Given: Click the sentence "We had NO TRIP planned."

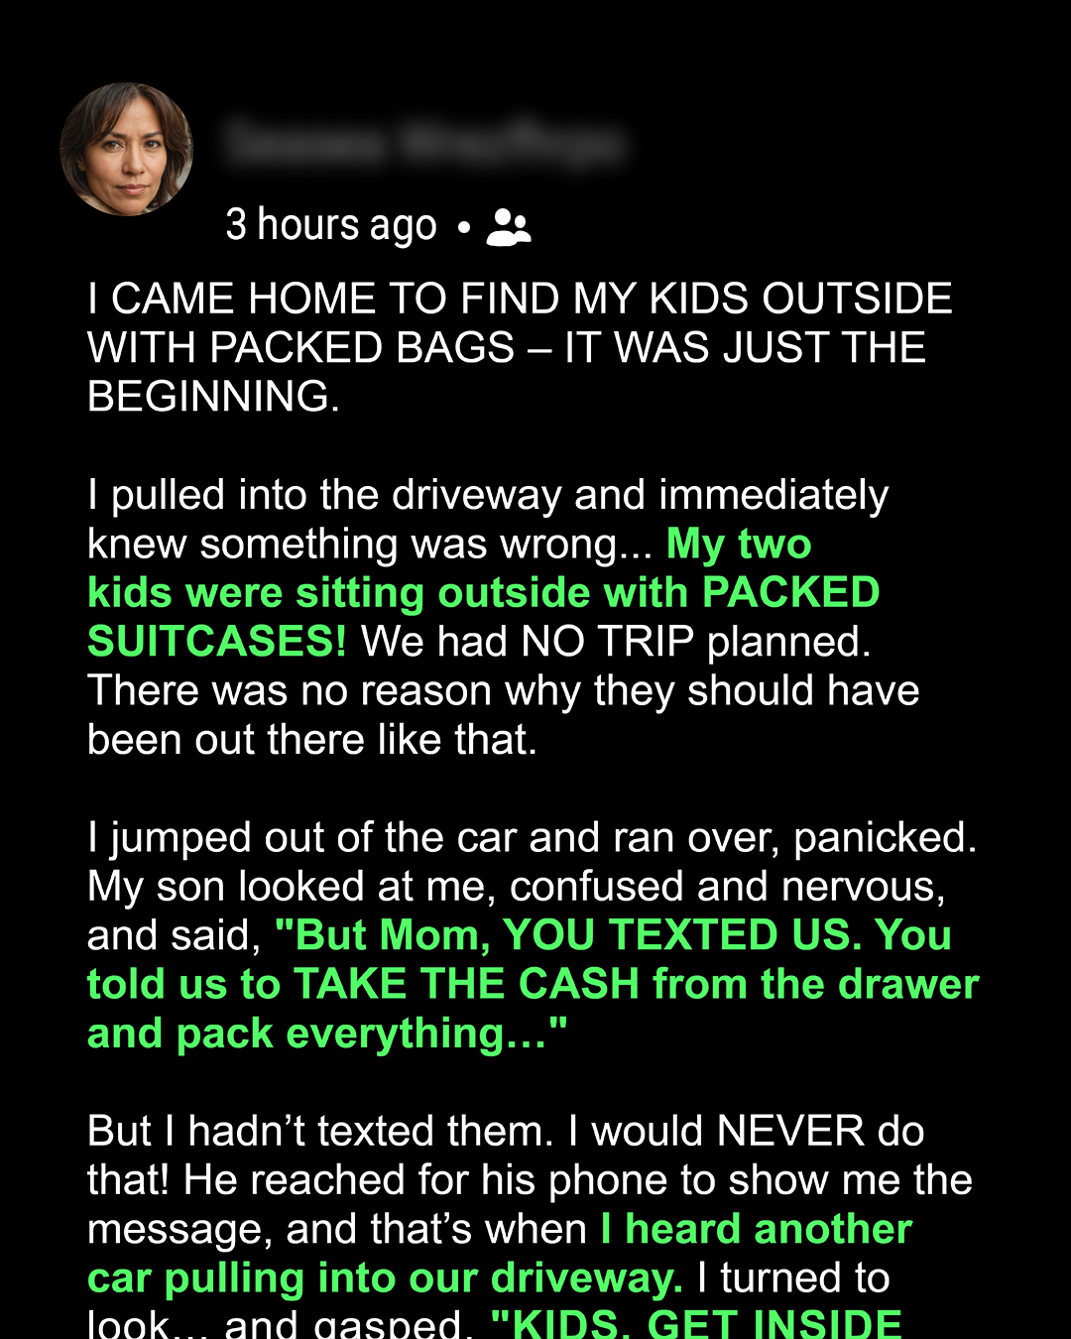Looking at the screenshot, I should (616, 642).
